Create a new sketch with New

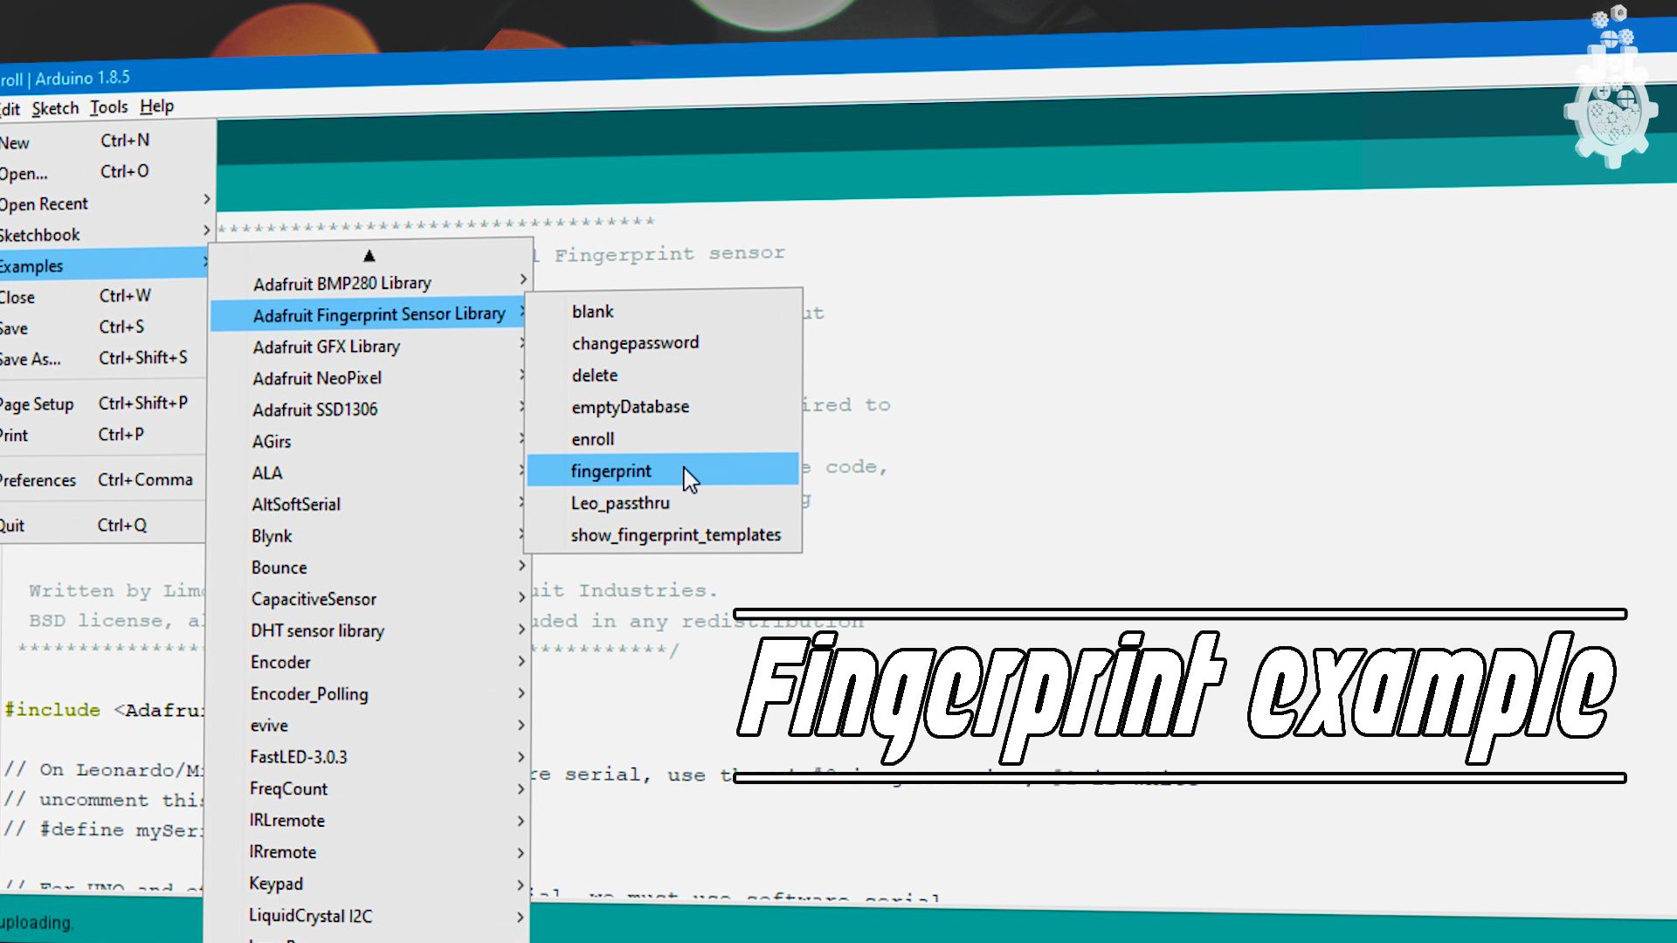[15, 141]
